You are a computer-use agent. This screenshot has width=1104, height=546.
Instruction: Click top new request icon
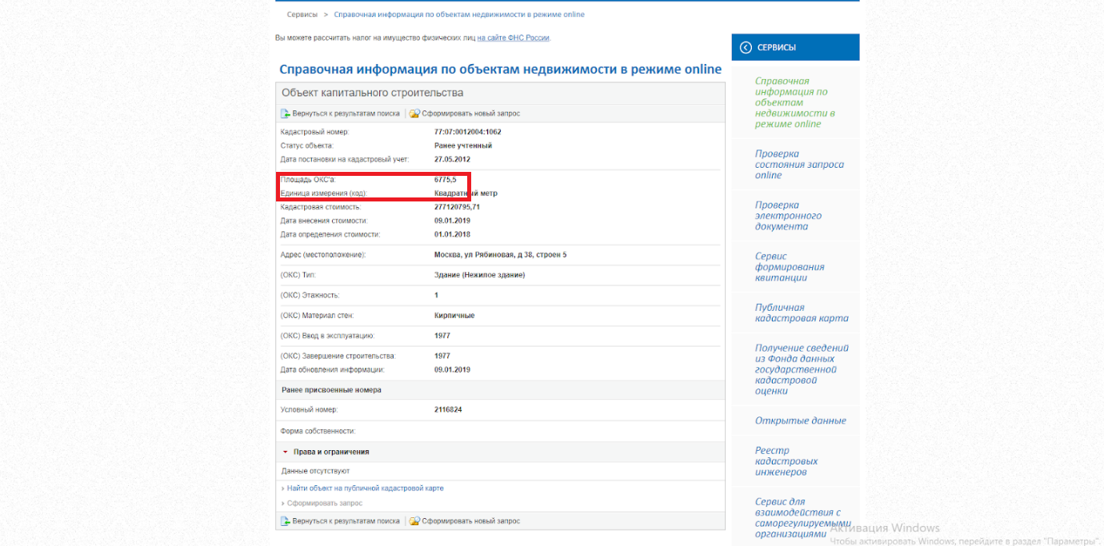[414, 114]
